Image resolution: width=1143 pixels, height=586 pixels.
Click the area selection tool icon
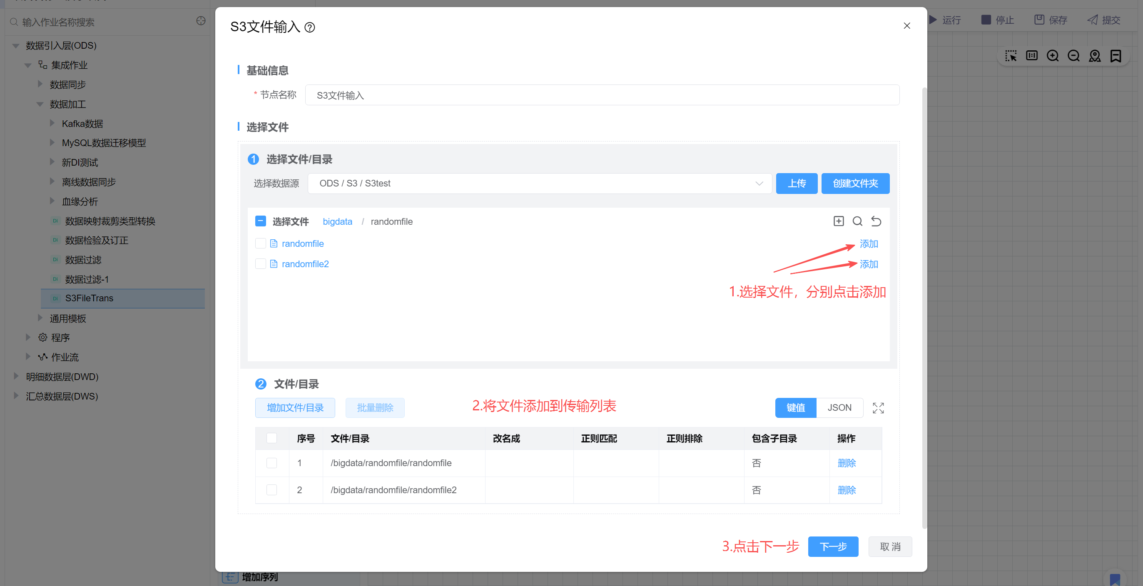1011,56
